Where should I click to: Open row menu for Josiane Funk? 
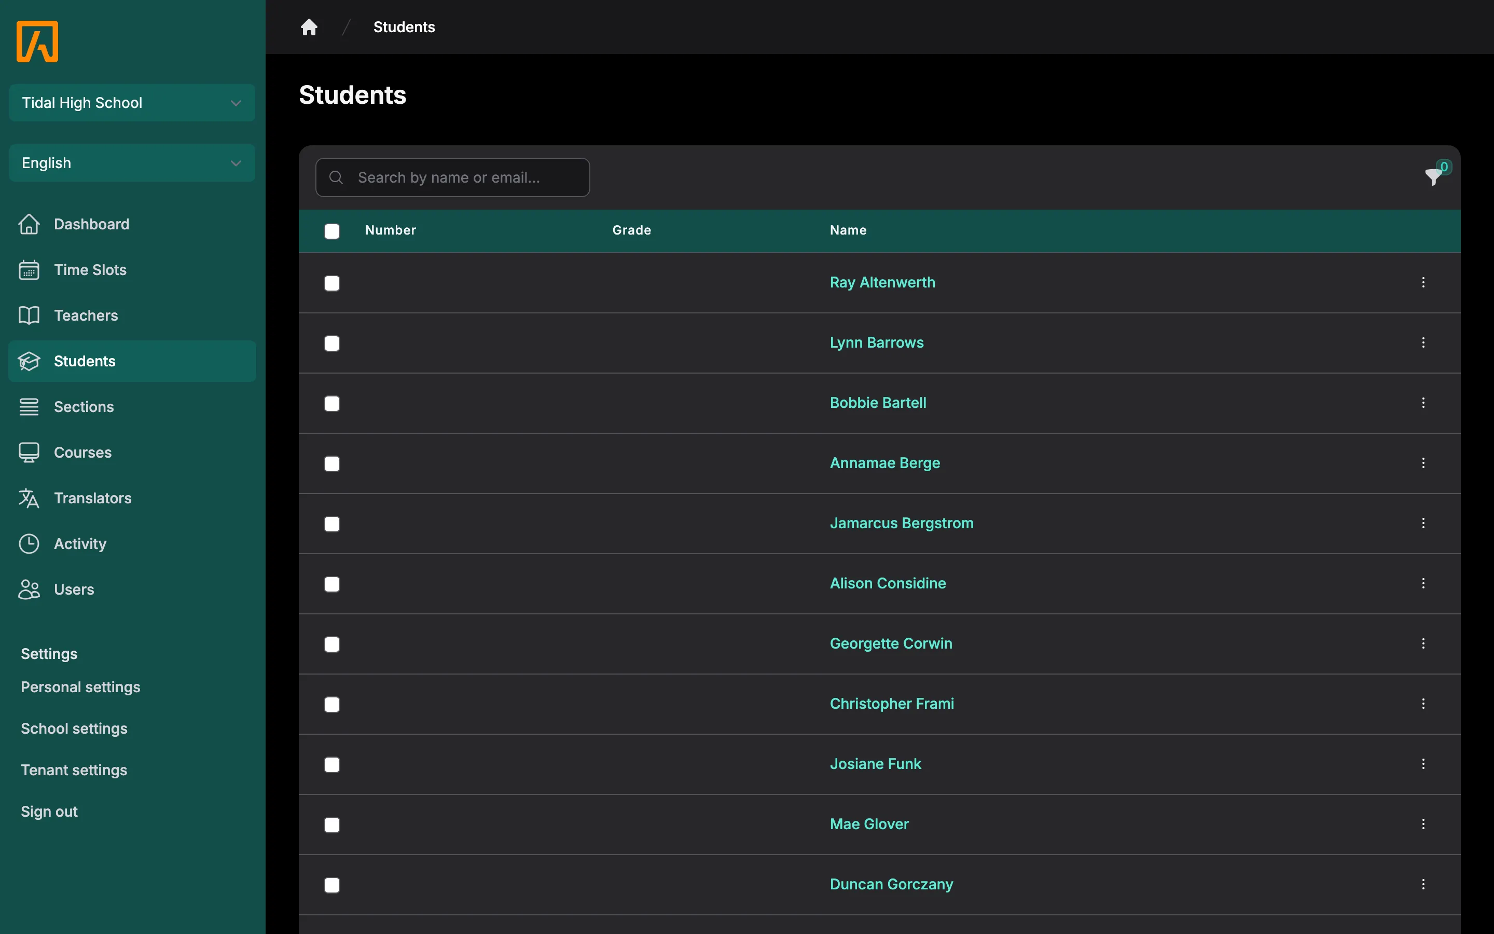(x=1423, y=763)
